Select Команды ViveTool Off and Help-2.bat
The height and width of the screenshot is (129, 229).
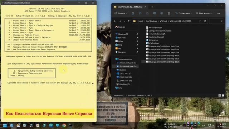[x=163, y=49]
